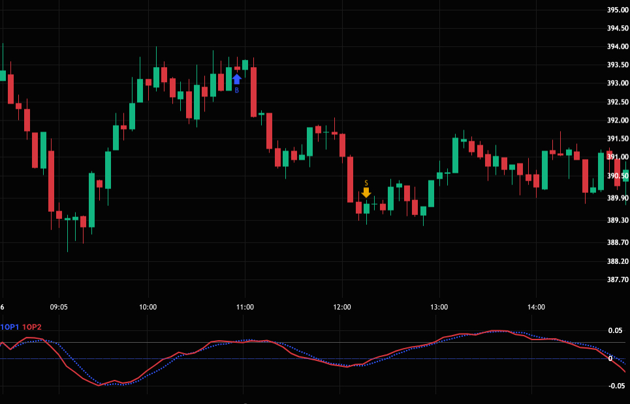
Task: Click the 13:00 time axis label
Action: [x=439, y=307]
